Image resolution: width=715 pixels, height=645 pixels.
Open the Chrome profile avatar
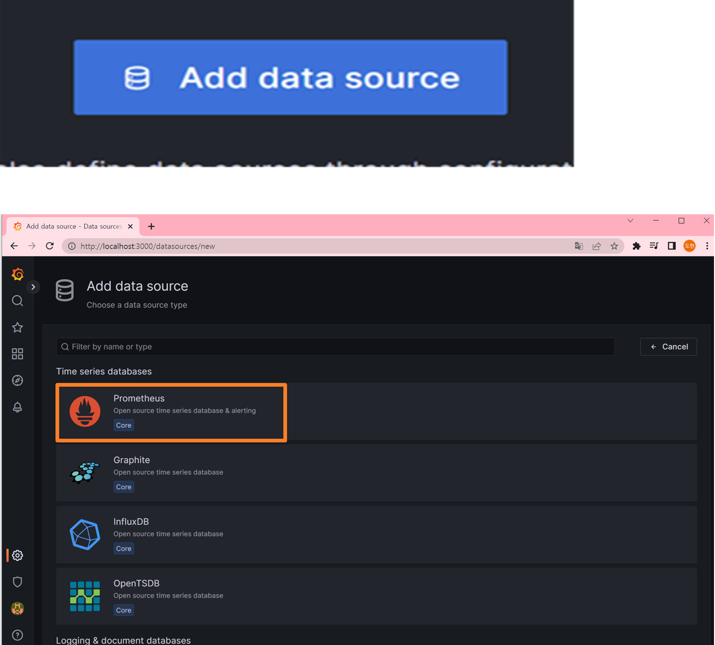pos(690,246)
